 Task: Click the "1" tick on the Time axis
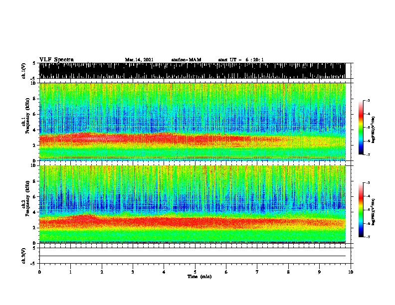click(x=70, y=272)
